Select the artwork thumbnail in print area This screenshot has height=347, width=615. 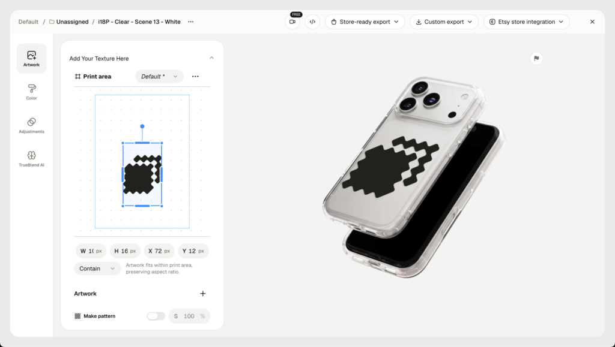click(142, 174)
